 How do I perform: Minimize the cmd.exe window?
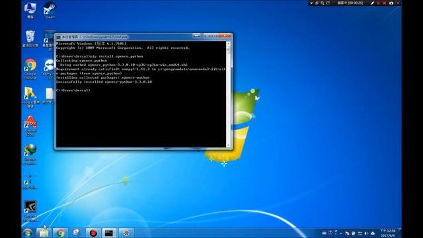tap(207, 36)
